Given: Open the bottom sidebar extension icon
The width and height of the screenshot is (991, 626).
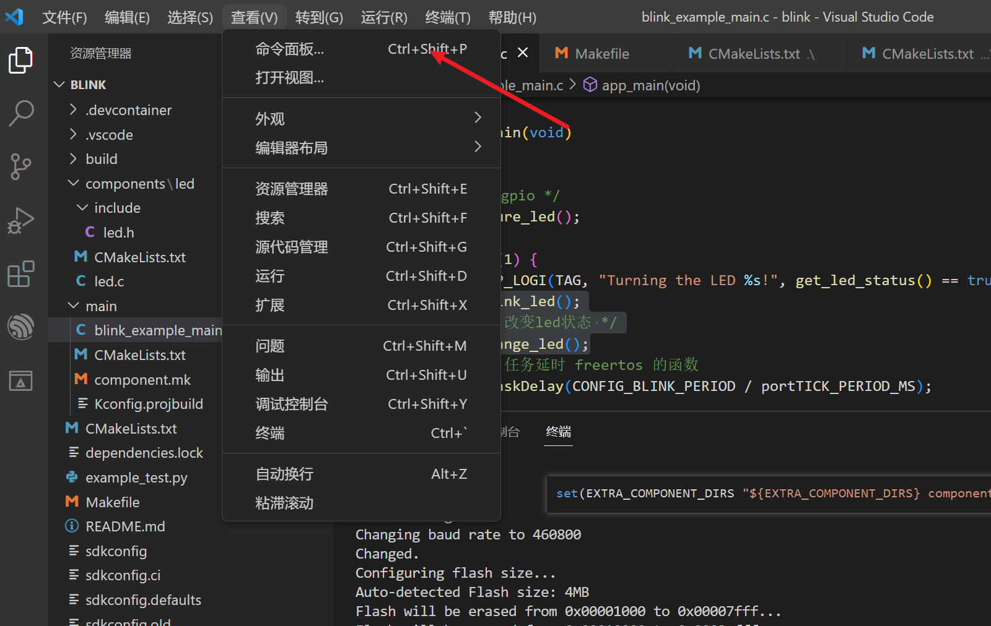Looking at the screenshot, I should pos(22,381).
